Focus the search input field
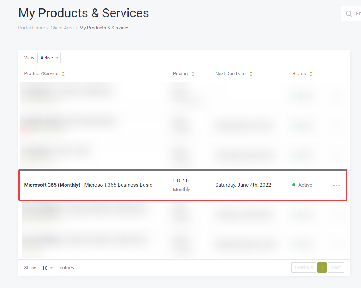The height and width of the screenshot is (288, 361). click(351, 14)
